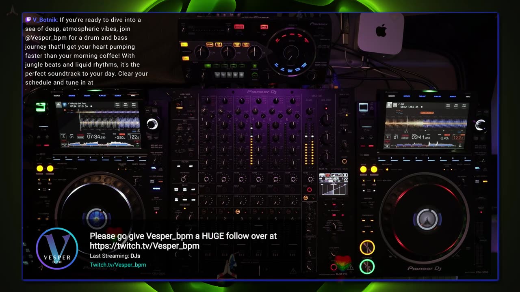The width and height of the screenshot is (520, 292).
Task: Tap BEAT JUMP on left CDJ screen
Action: (x=134, y=105)
